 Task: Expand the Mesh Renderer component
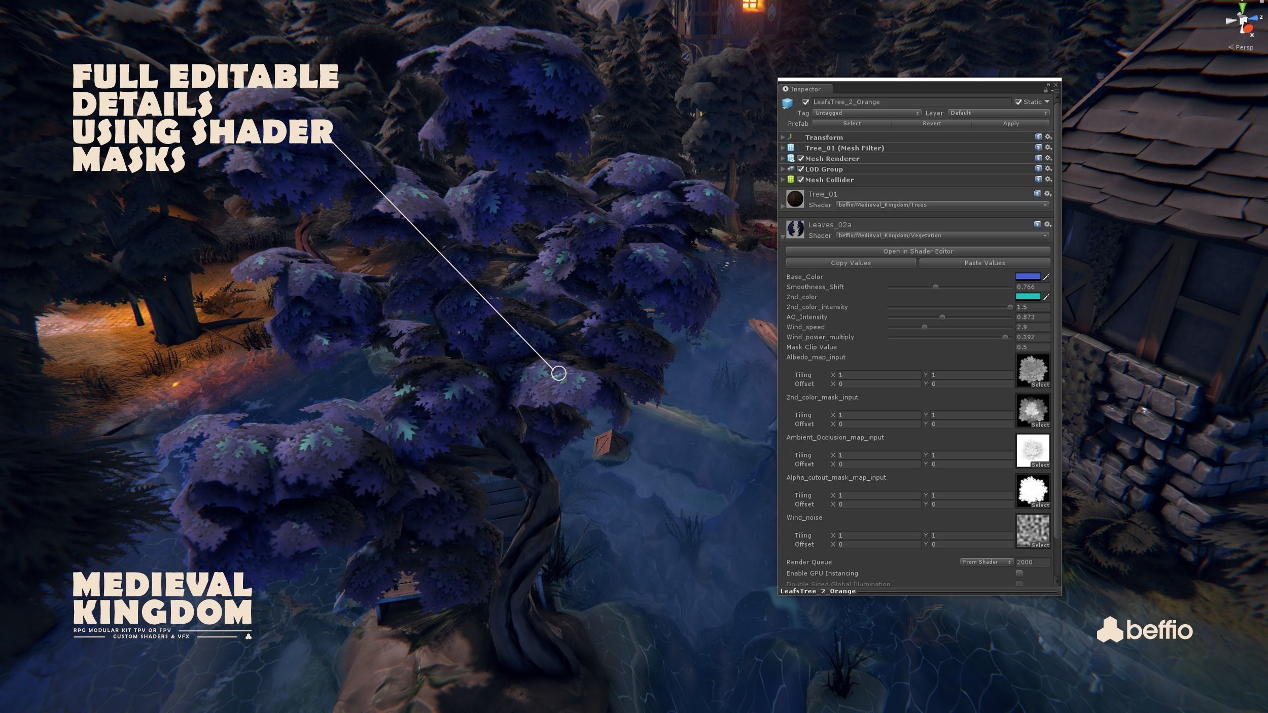tap(783, 159)
